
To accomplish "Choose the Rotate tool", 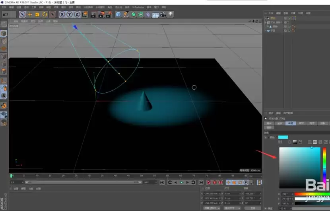I will click(45, 14).
